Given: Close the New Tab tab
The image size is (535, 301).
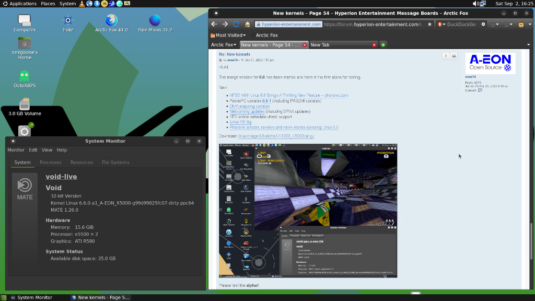Looking at the screenshot, I should [x=374, y=45].
